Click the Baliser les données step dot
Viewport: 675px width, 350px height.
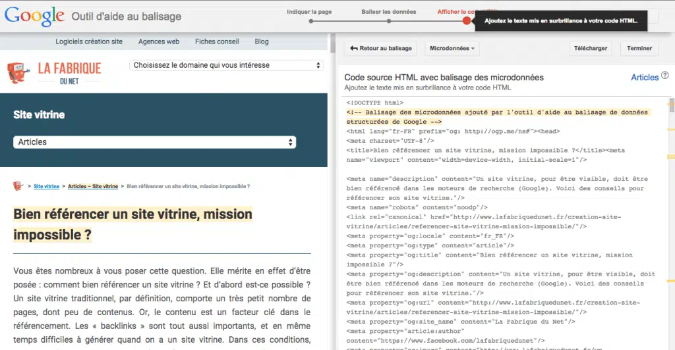pos(389,21)
